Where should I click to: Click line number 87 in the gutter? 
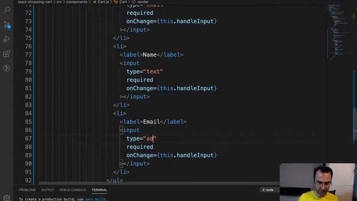28,138
